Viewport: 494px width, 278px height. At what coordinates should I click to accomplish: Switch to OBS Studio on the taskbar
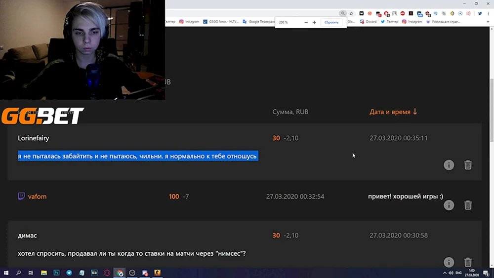point(132,273)
